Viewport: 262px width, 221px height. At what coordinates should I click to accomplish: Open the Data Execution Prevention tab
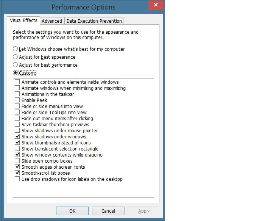94,21
